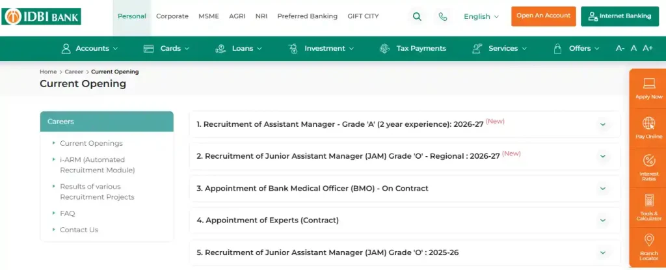
Task: Click the IDBI Bank logo
Action: [42, 16]
